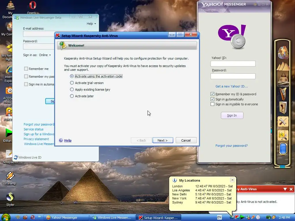
Task: Click the pyramids icon in the side dock
Action: (x=283, y=66)
